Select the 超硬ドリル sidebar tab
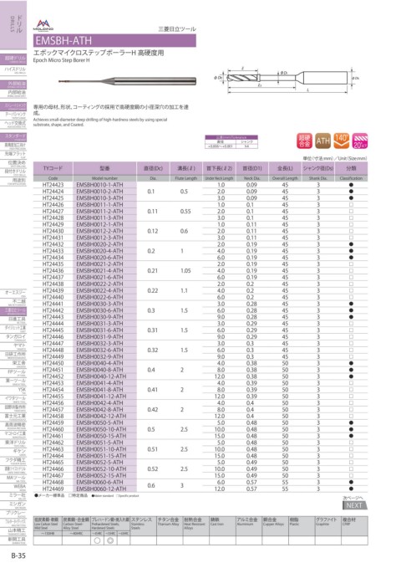Screen dimensions: 401x568 [x=13, y=59]
